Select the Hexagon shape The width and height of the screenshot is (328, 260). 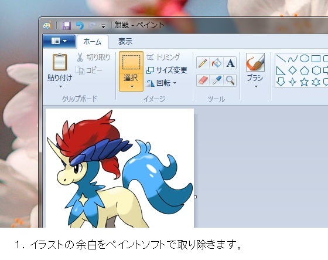click(316, 70)
